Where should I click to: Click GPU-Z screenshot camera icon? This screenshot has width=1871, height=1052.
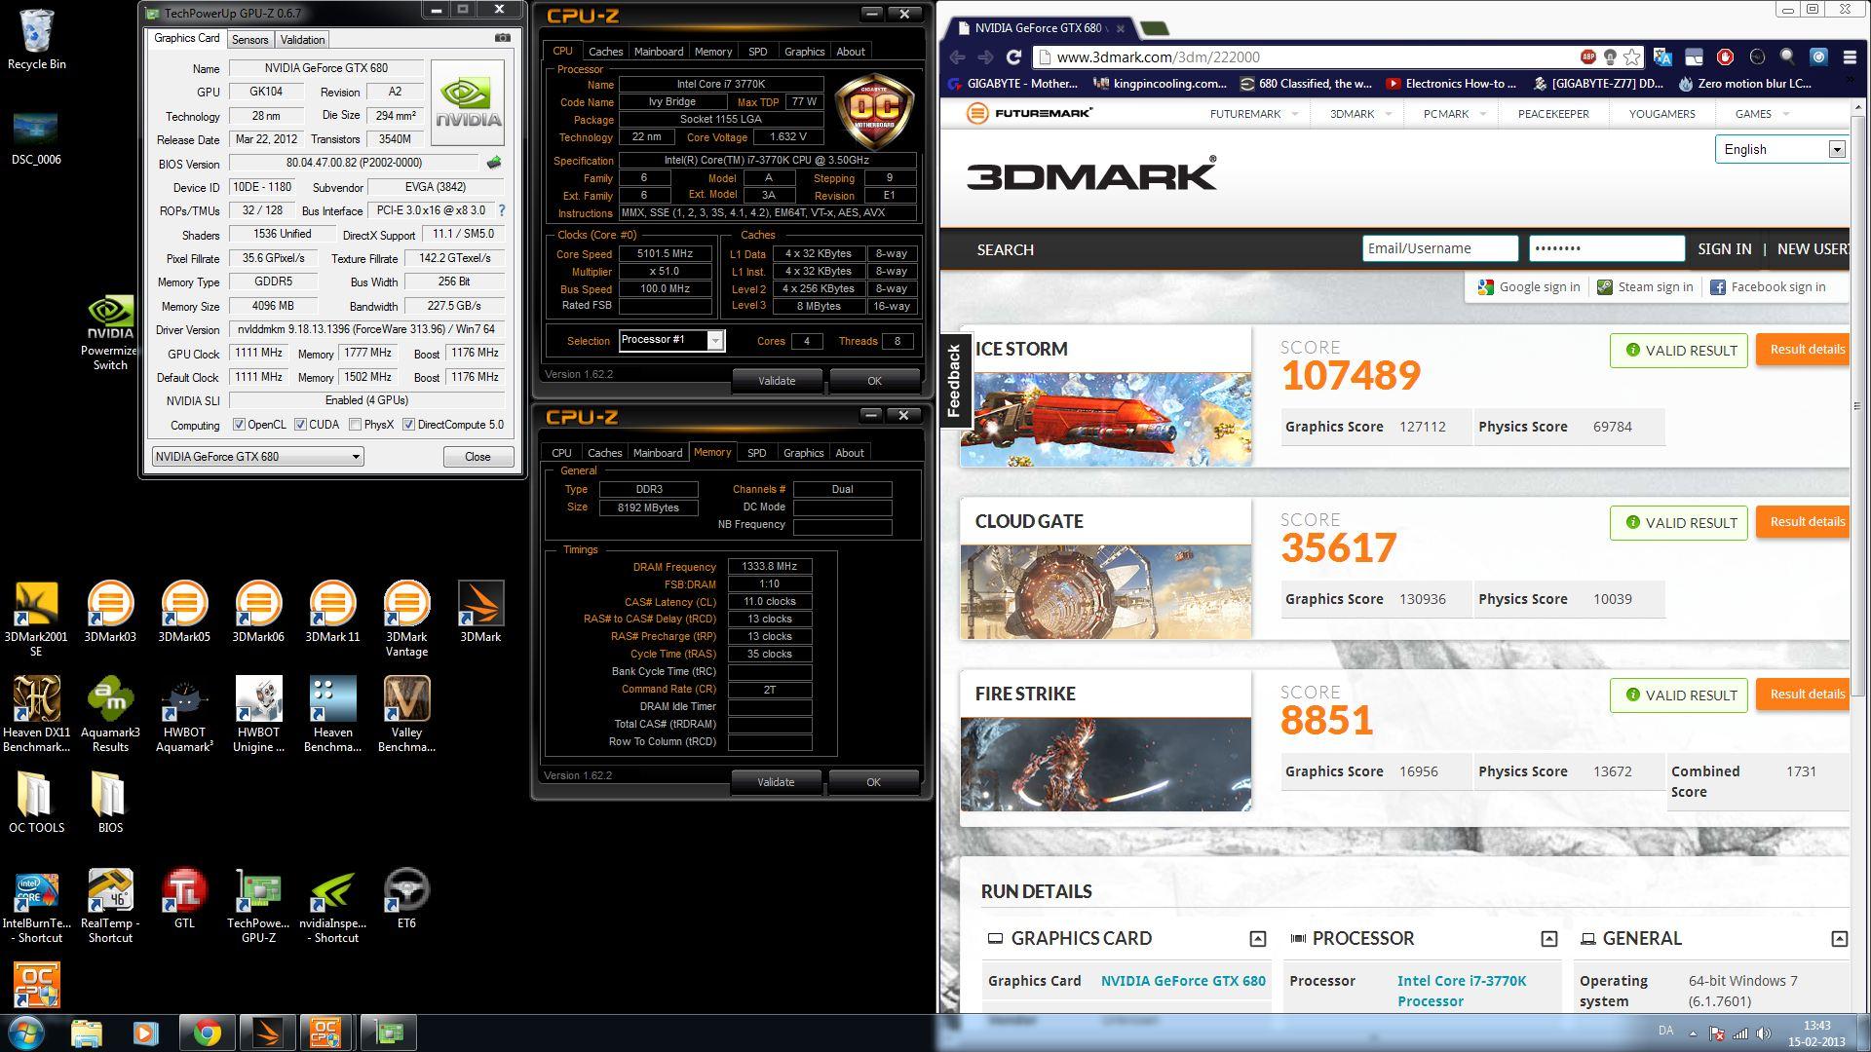pos(503,38)
